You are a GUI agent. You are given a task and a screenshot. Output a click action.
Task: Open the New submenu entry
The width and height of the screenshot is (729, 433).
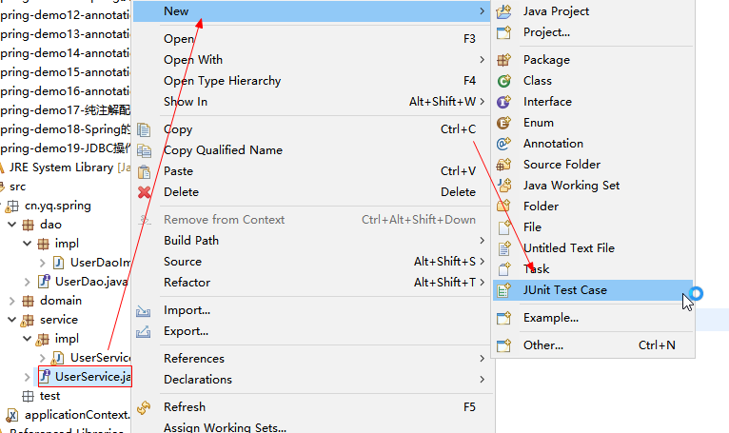(x=311, y=11)
